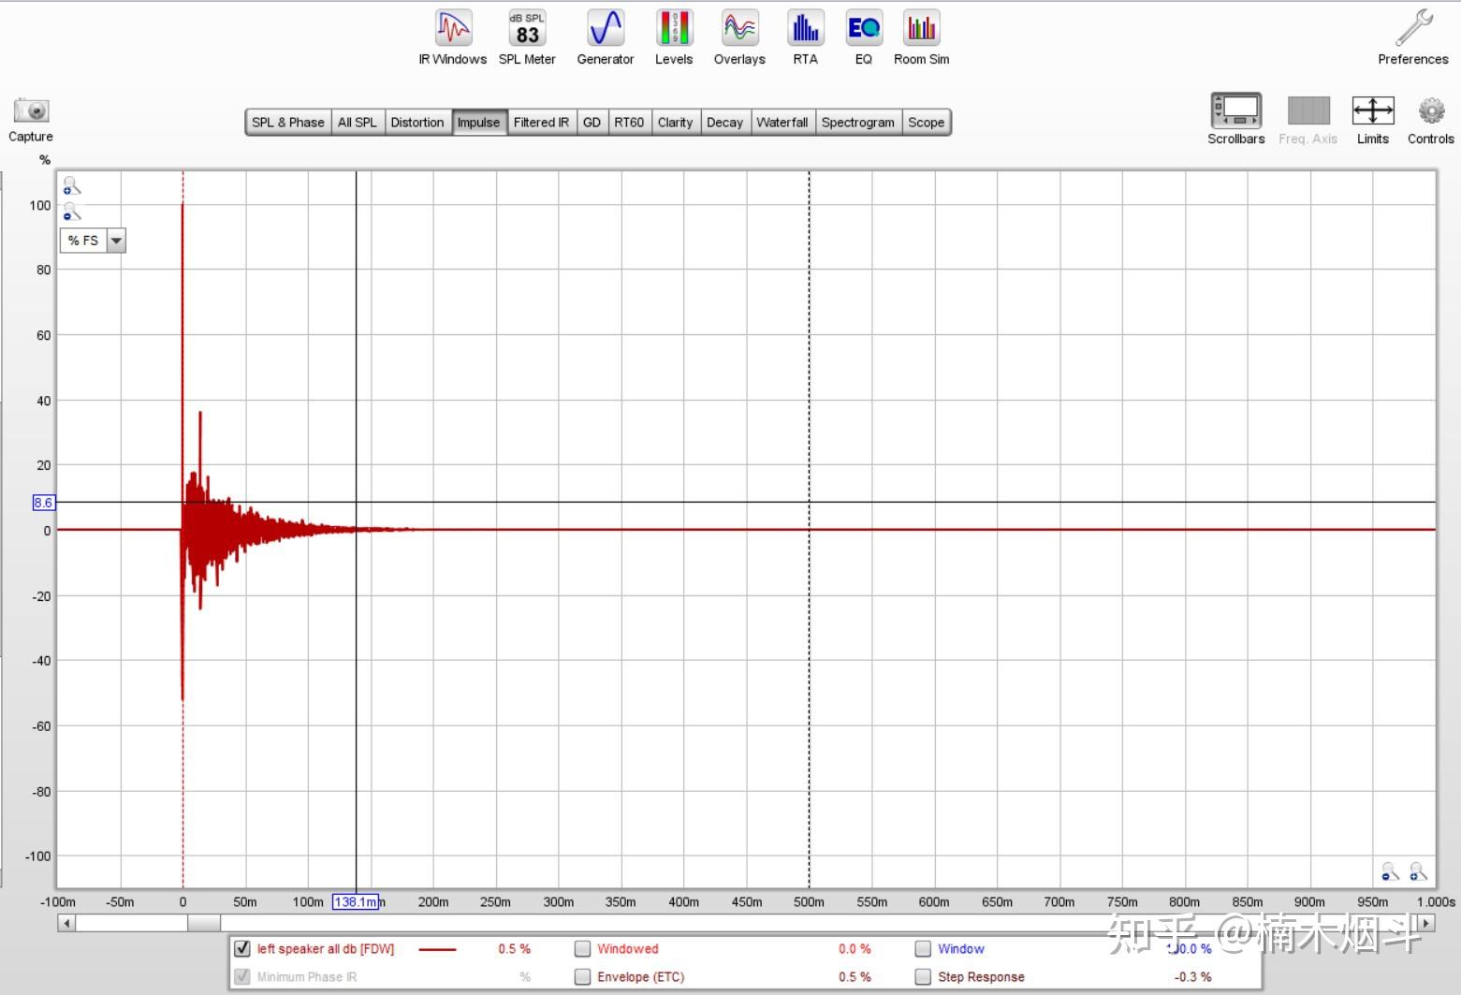1461x995 pixels.
Task: Zoom out on the vertical axis
Action: tap(71, 212)
